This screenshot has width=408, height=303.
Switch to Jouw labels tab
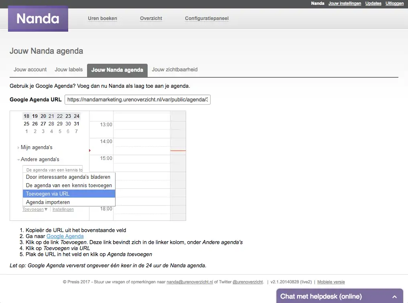(69, 70)
